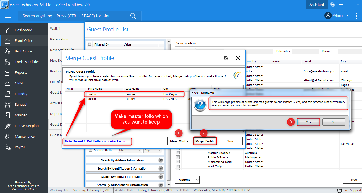
Task: Open the hamburger menu icon
Action: 8,16
